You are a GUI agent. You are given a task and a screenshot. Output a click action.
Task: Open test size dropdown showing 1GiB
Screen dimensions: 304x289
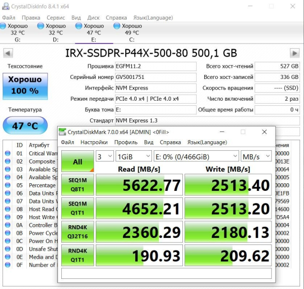click(x=134, y=156)
